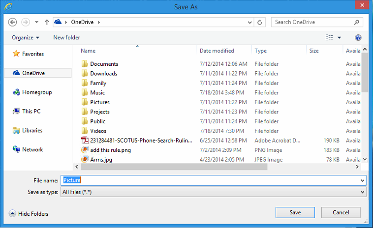373x228 pixels.
Task: Click the Cancel button
Action: pos(341,212)
